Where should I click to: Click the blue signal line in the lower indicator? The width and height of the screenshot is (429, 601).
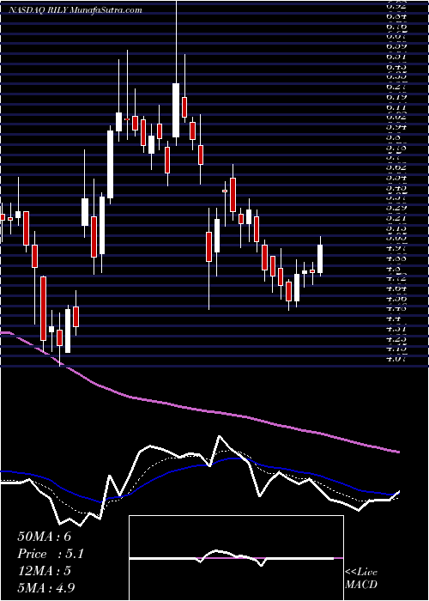tap(199, 465)
